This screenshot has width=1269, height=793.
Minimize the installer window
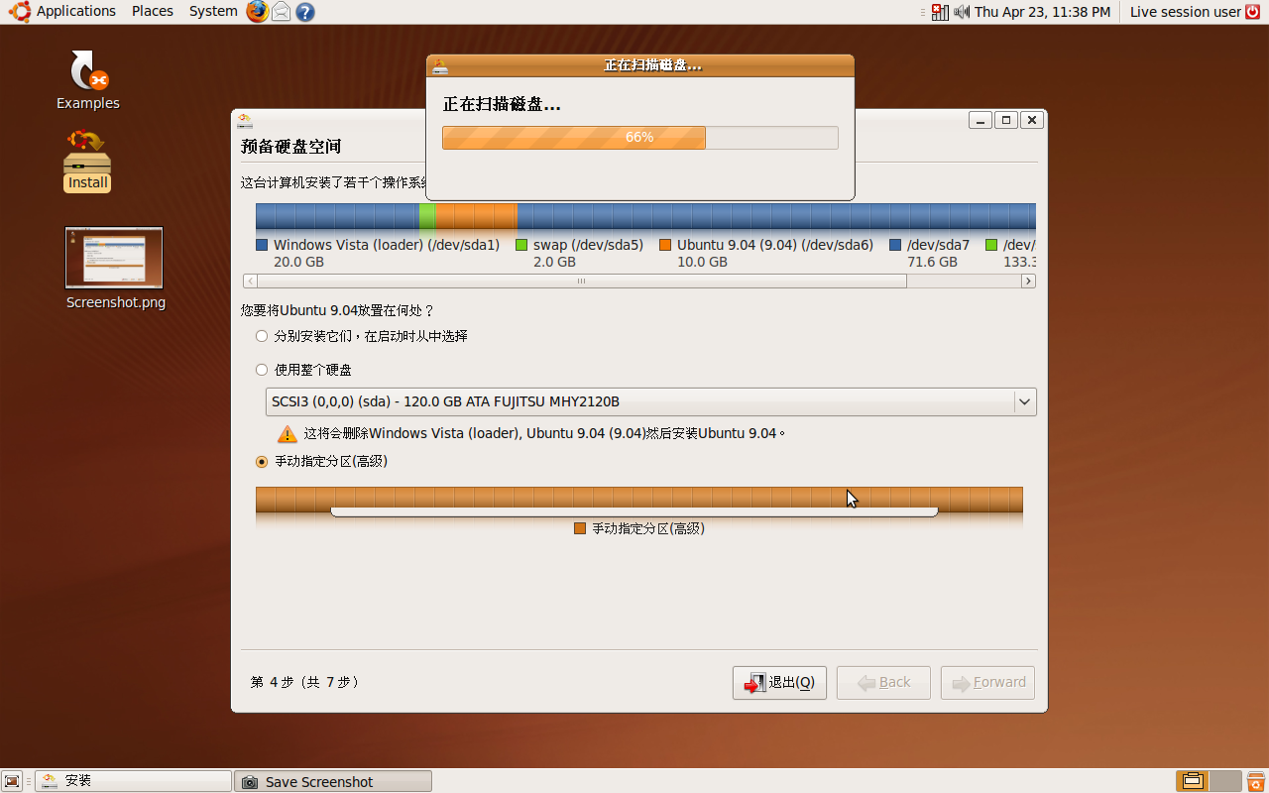(981, 120)
